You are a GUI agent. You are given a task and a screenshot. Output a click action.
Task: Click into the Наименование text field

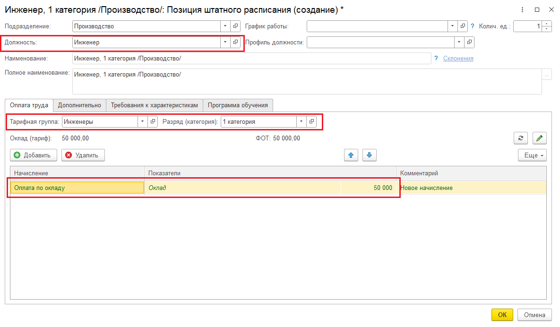250,58
